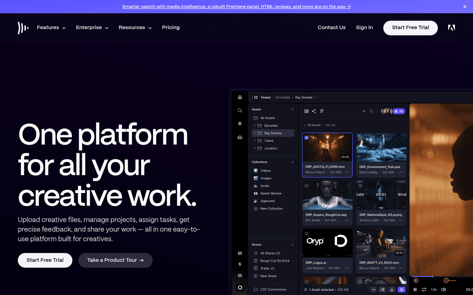Open search from the left rail magnifier icon
This screenshot has height=295, width=473.
(240, 111)
